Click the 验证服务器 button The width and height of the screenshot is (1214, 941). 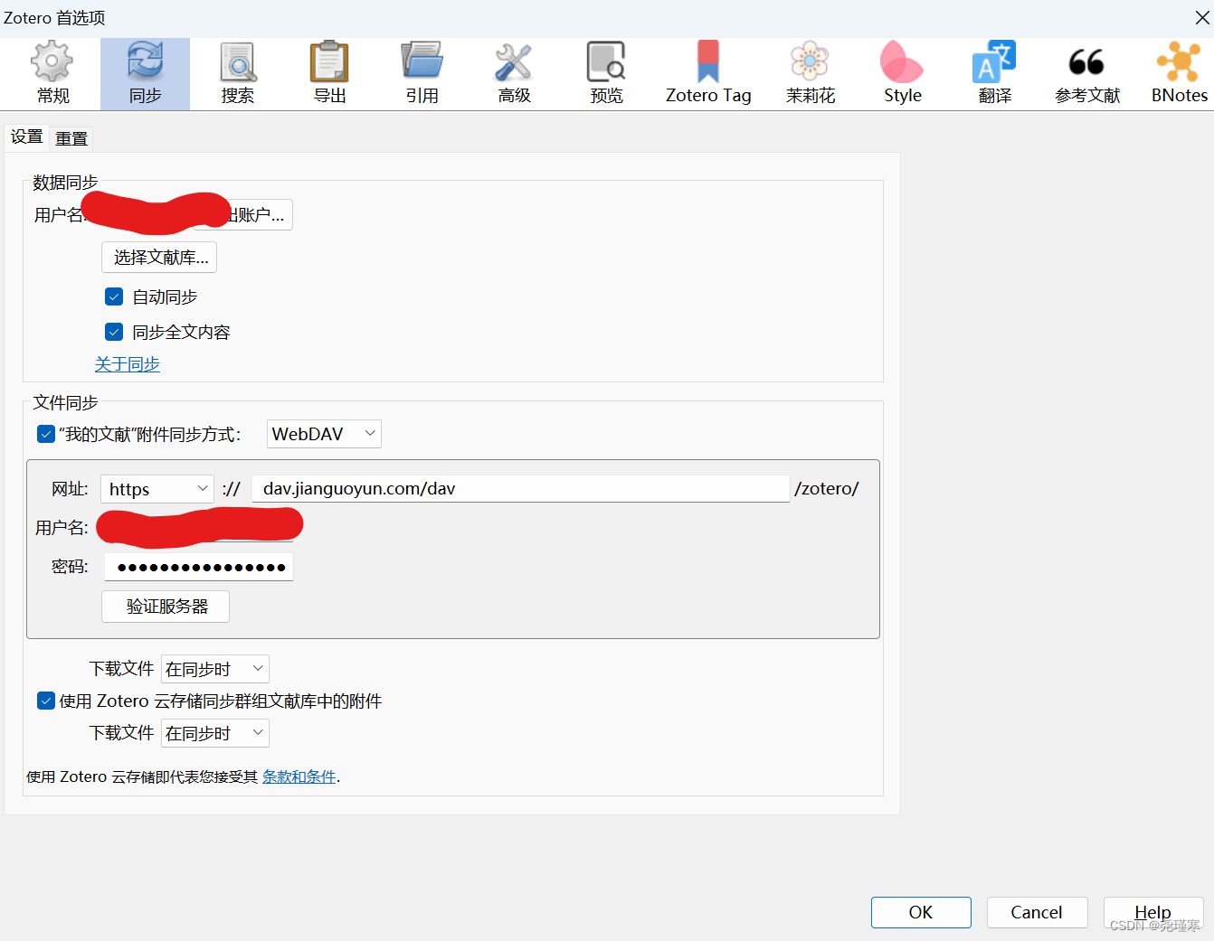[x=166, y=607]
